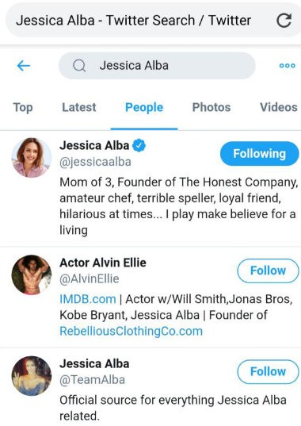The width and height of the screenshot is (301, 426).
Task: Open the IMDB.com link
Action: (x=88, y=299)
